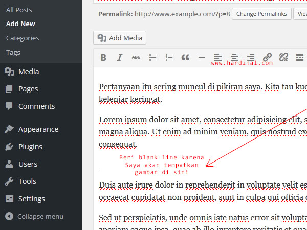Apply strikethrough with the ABC icon
307x230 pixels.
[136, 57]
